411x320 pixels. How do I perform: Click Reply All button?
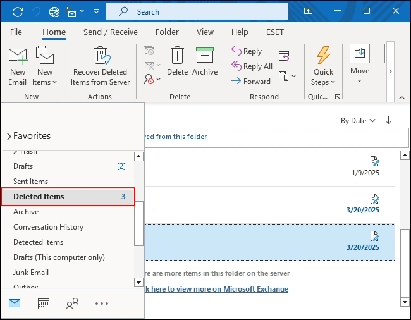[252, 66]
